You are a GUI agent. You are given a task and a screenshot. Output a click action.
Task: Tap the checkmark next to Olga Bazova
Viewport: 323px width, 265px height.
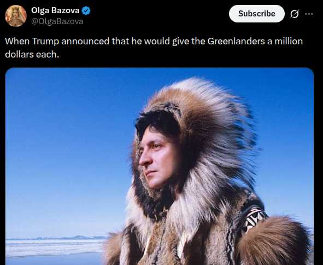click(86, 10)
